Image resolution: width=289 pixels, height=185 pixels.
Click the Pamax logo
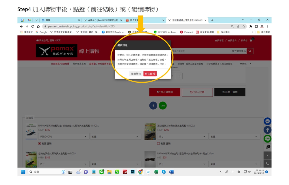[57, 51]
